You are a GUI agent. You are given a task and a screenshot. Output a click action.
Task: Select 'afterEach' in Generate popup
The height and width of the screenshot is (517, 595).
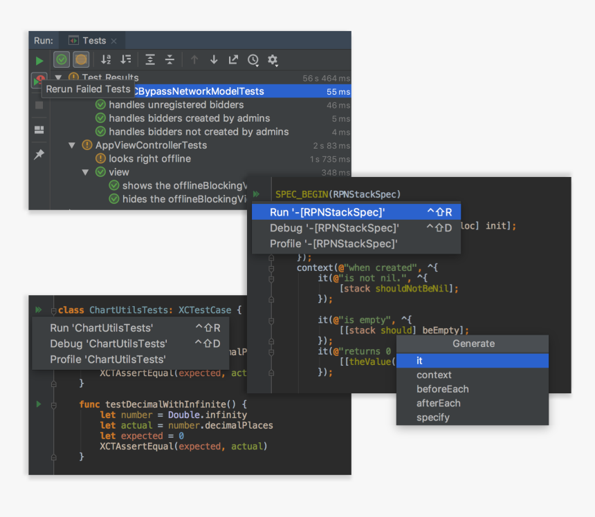(x=473, y=403)
